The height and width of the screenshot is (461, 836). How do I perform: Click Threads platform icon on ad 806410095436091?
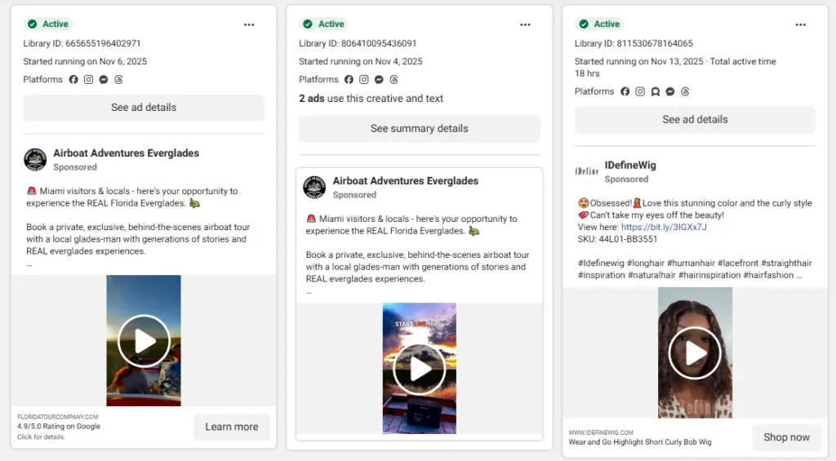394,79
